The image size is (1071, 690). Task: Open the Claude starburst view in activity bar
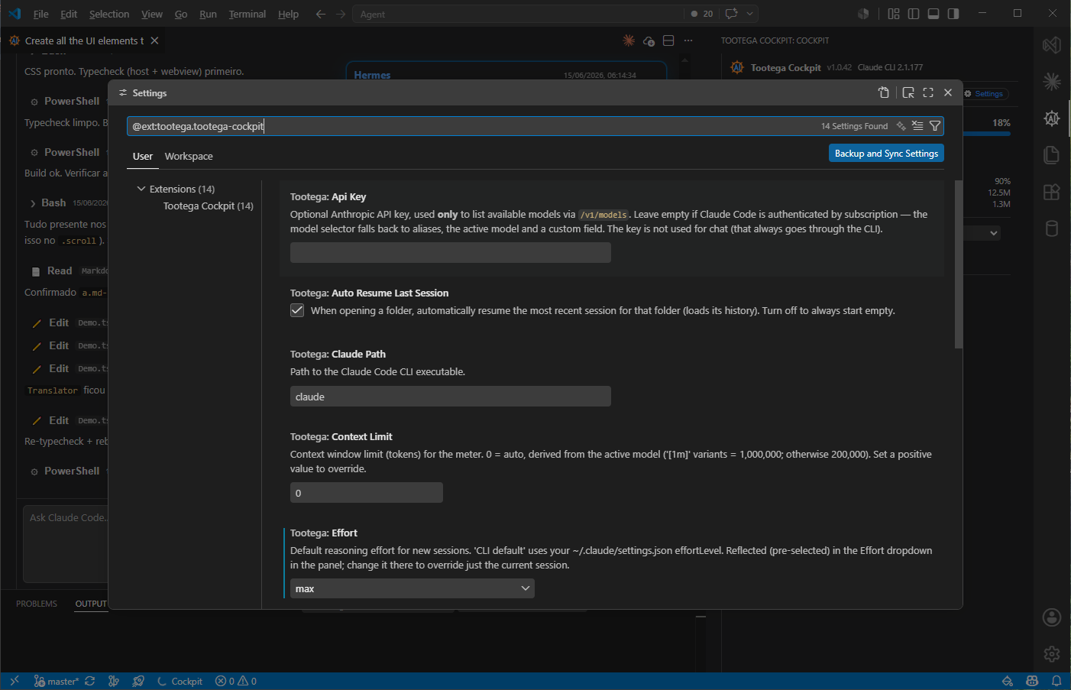tap(1052, 81)
